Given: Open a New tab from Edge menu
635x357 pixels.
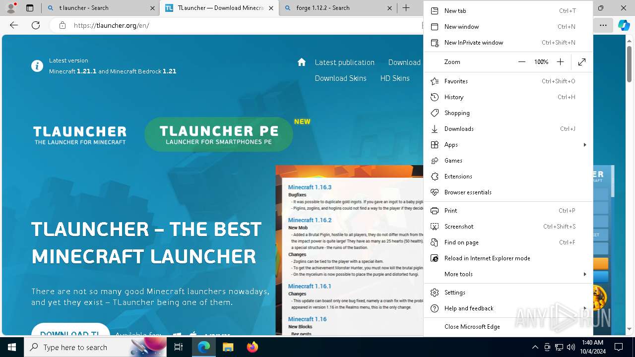Looking at the screenshot, I should tap(508, 11).
